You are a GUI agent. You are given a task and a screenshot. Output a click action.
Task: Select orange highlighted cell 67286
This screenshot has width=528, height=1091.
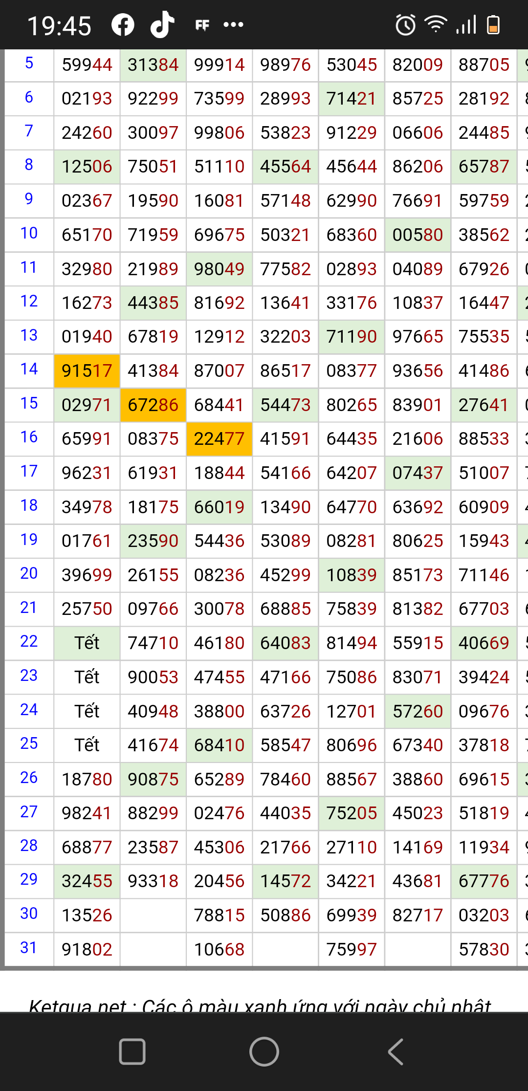[x=153, y=405]
